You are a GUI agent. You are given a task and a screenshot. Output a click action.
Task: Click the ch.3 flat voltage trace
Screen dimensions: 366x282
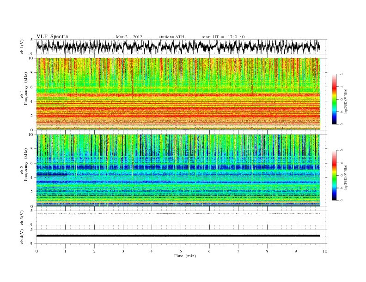pos(178,214)
